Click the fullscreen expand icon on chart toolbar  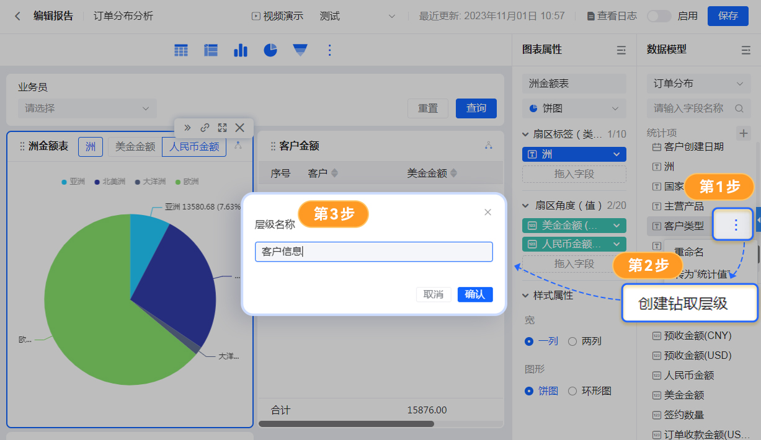pos(222,128)
